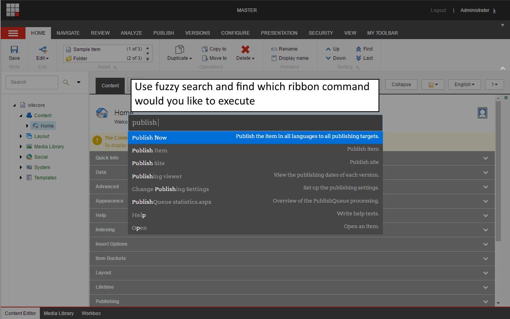Expand the Publishing section chevron

point(486,301)
